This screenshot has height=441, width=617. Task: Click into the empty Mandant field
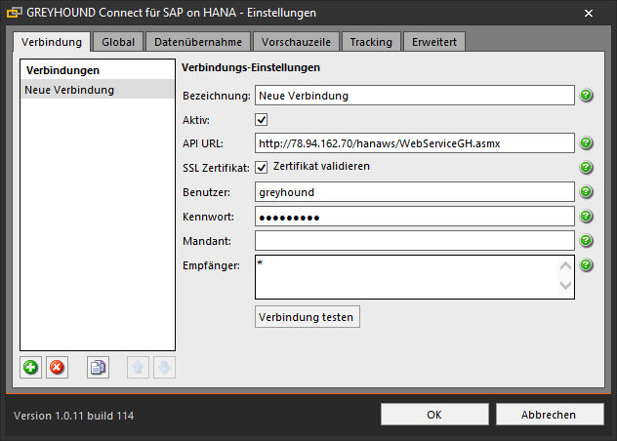pyautogui.click(x=414, y=241)
